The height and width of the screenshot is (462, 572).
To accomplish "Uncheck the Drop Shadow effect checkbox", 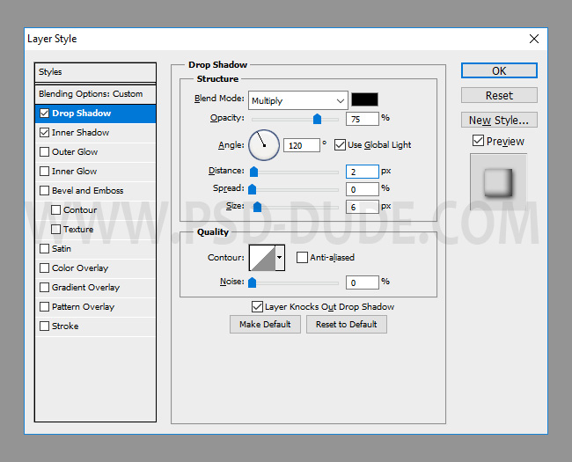I will pos(45,114).
